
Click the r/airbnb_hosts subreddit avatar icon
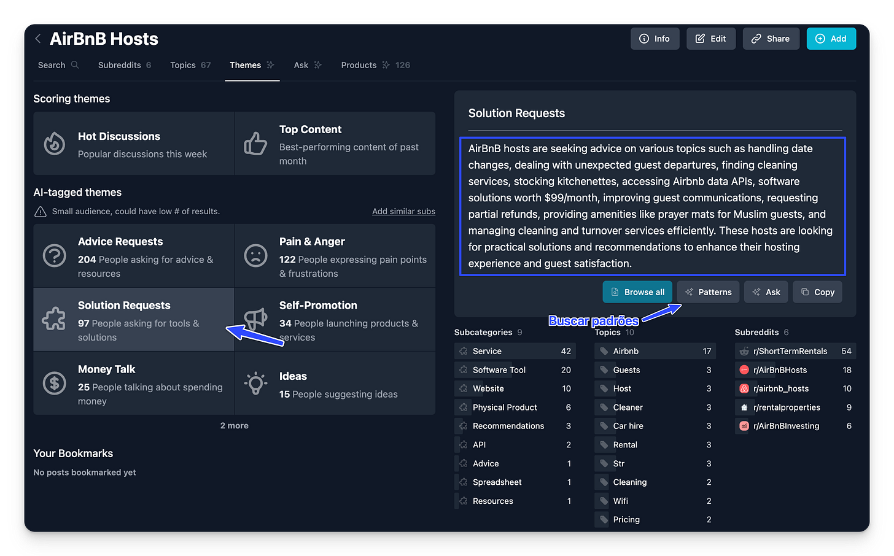[x=744, y=388]
